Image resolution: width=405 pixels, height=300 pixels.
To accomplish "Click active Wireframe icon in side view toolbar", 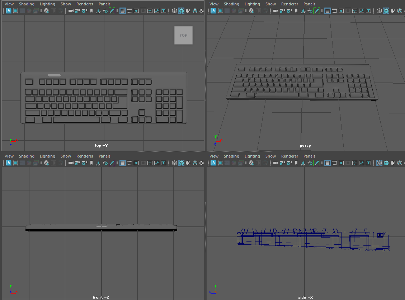I will click(x=379, y=163).
